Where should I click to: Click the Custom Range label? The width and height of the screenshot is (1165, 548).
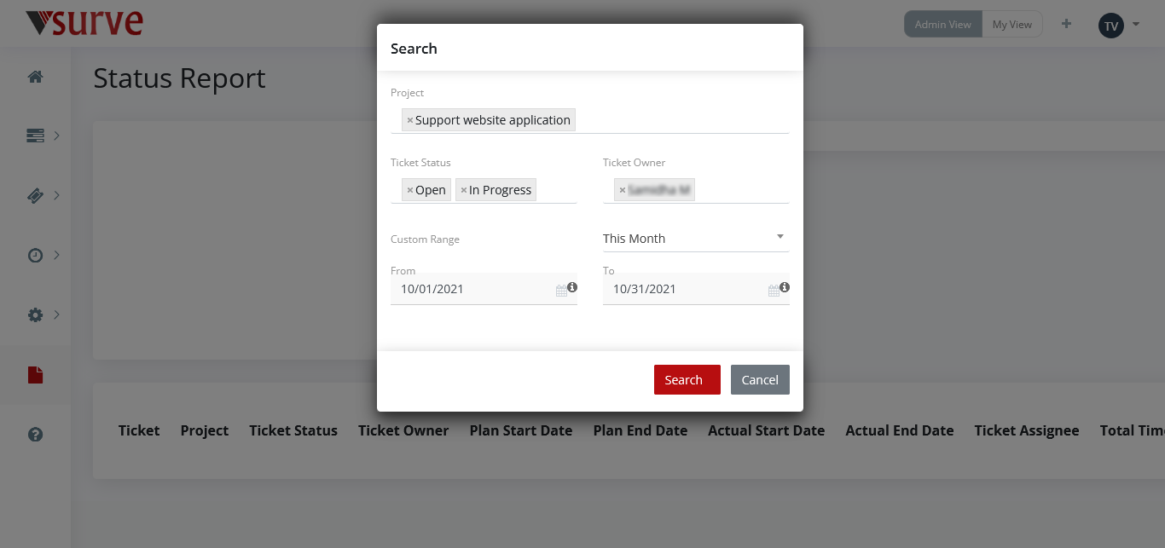tap(425, 239)
